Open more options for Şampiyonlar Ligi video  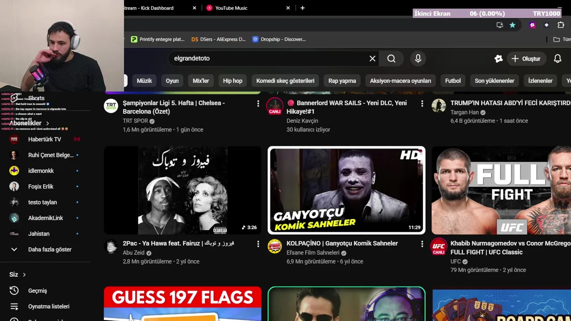[258, 103]
